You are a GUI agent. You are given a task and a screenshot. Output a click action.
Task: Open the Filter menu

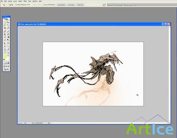click(25, 1)
